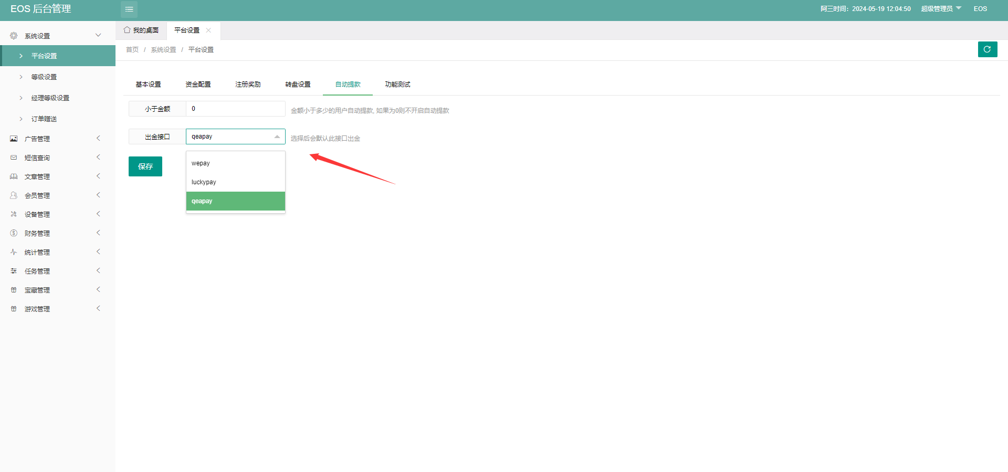
Task: Expand the 统计管理 menu chevron
Action: click(98, 251)
